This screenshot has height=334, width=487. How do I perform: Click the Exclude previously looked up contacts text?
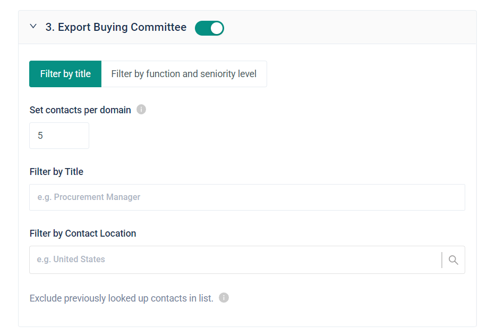pyautogui.click(x=121, y=298)
